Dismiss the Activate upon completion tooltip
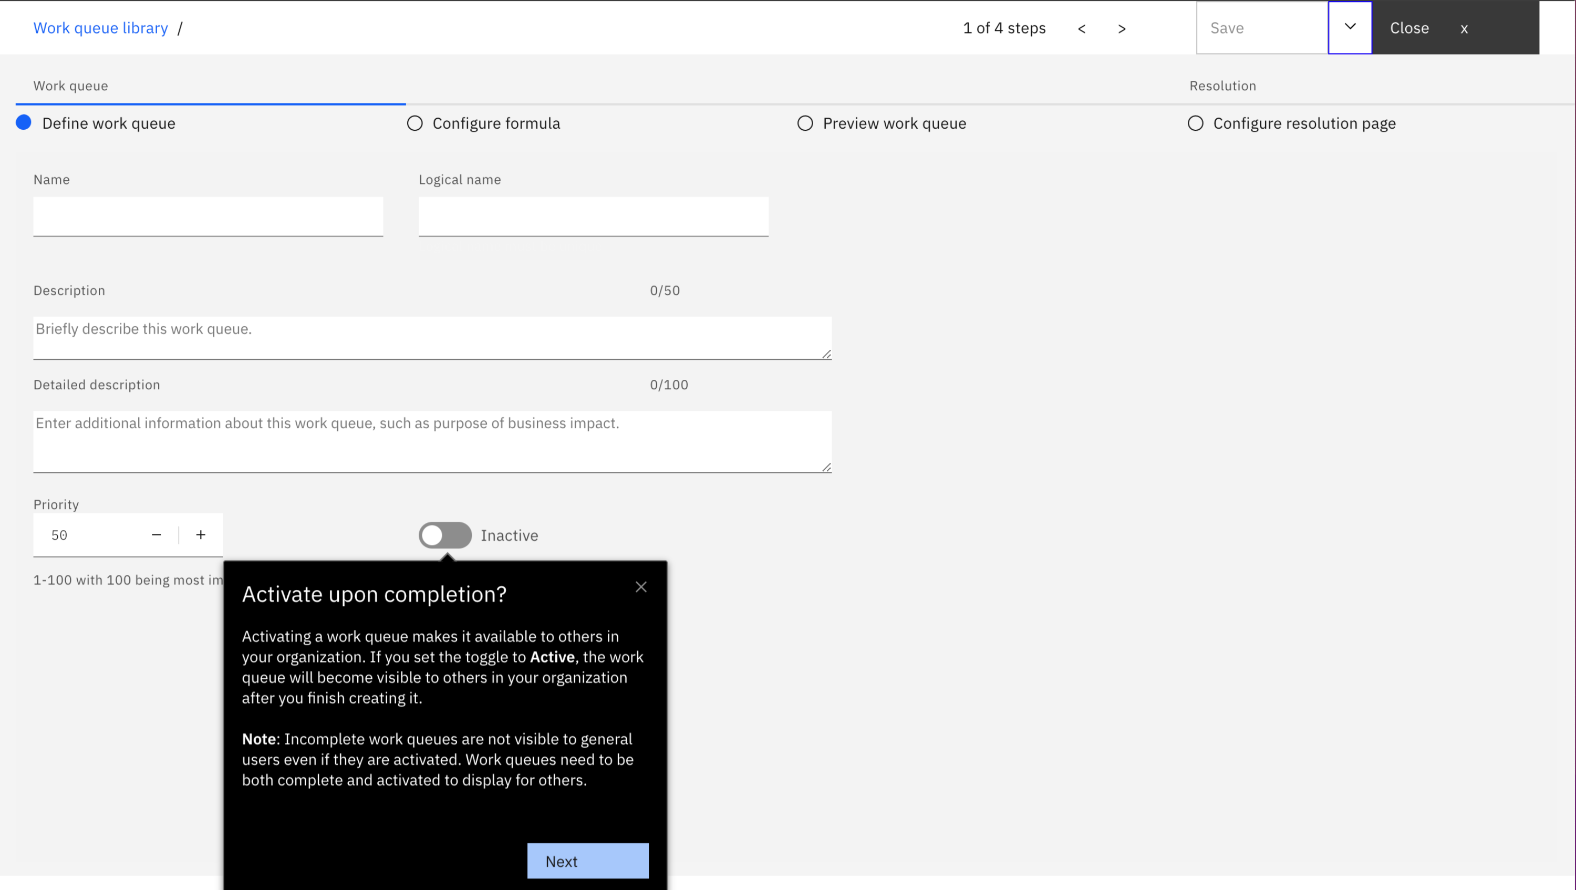Viewport: 1576px width, 890px height. (640, 587)
